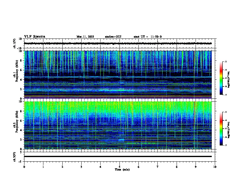Click the "4" kHz tick on ch.2 spectrogram axis

(x=21, y=130)
